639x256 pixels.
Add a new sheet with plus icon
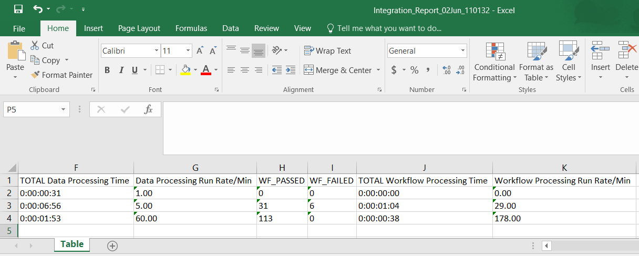[112, 245]
